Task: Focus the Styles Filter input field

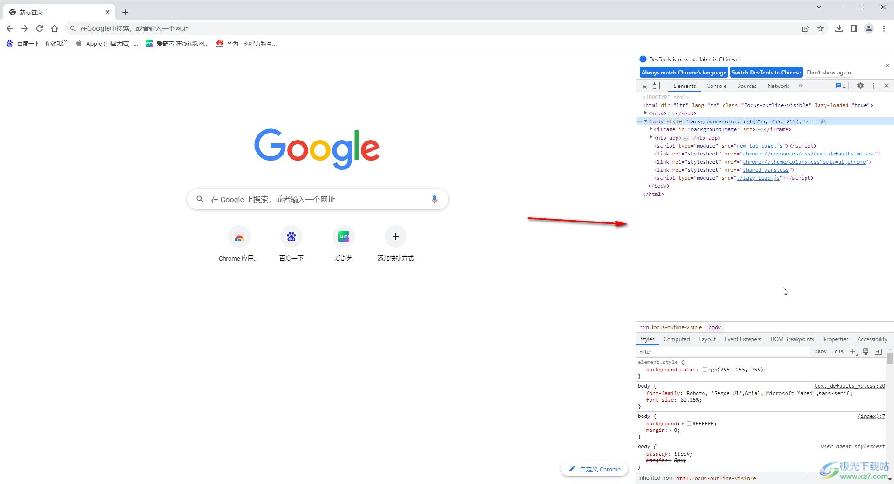Action: [x=724, y=352]
